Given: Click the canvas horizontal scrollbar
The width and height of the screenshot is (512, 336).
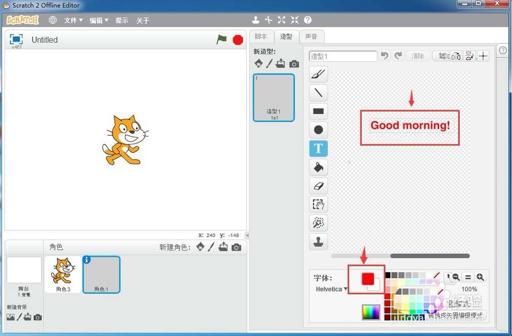Looking at the screenshot, I should (430, 256).
